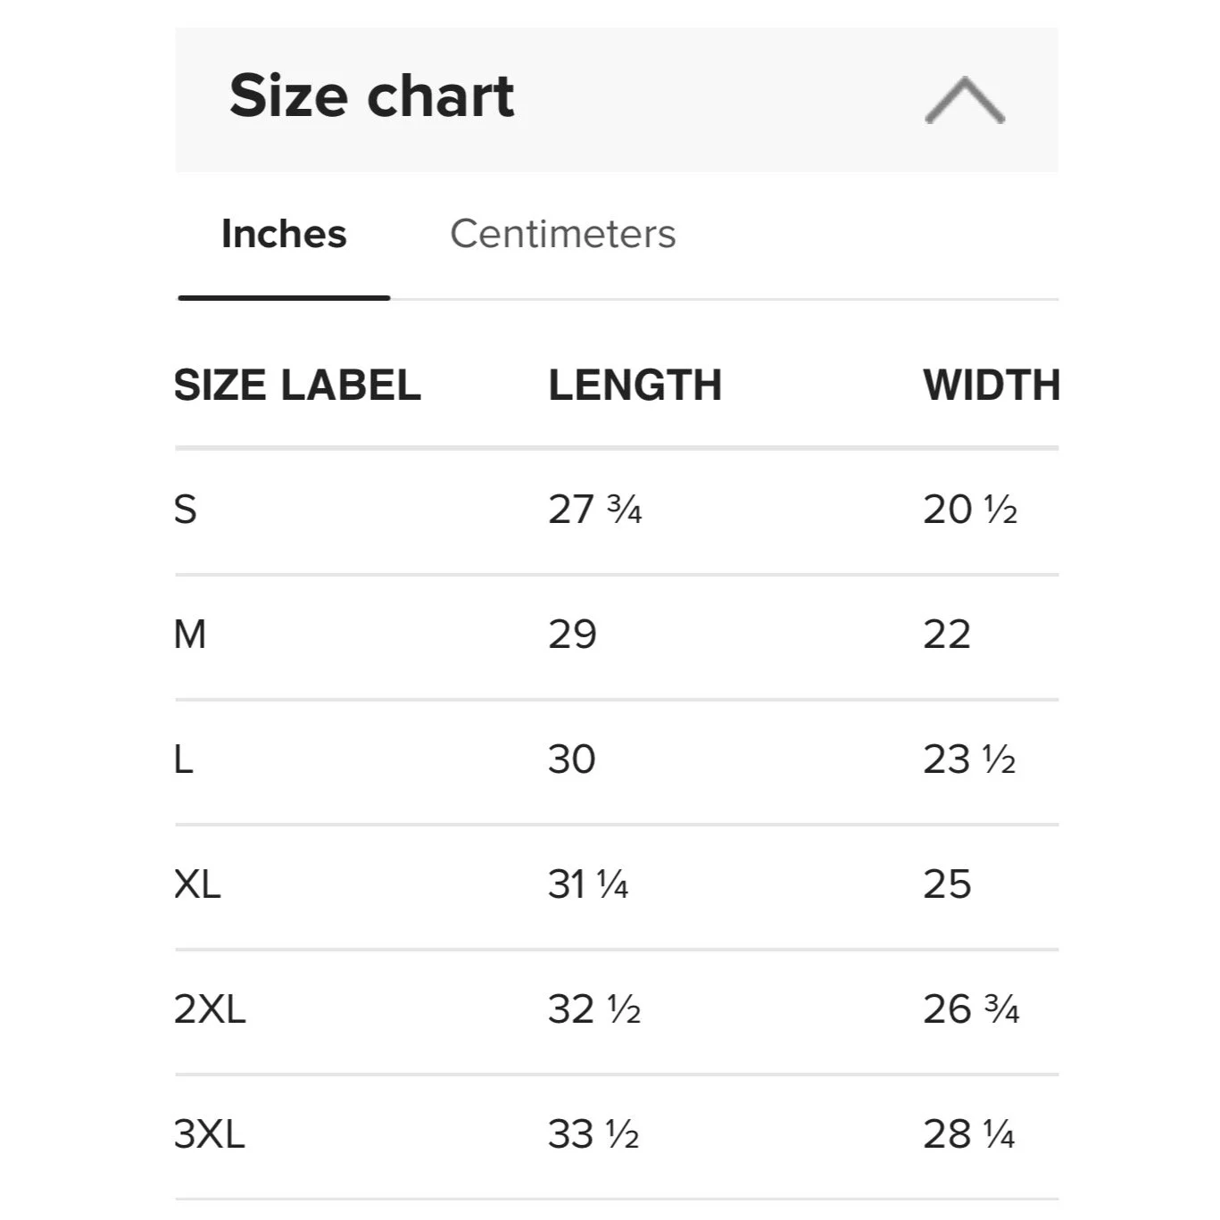Viewport: 1220px width, 1220px height.
Task: Click the 29 length value for M
Action: (572, 635)
